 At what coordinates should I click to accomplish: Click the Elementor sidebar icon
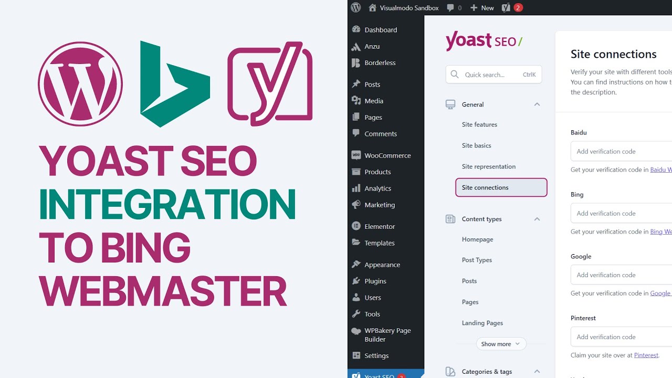point(356,226)
